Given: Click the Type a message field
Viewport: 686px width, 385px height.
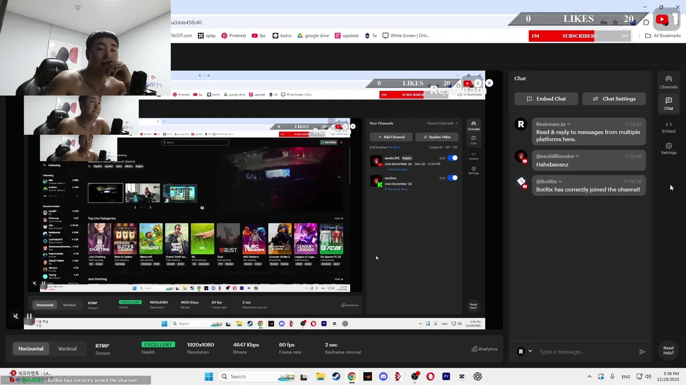Looking at the screenshot, I should 586,352.
